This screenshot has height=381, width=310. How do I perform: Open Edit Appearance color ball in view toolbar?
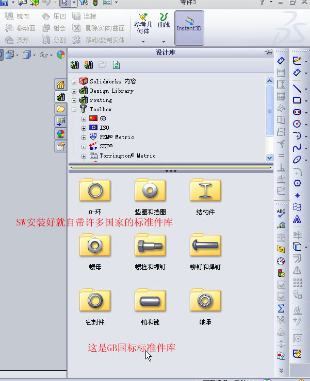[61, 55]
